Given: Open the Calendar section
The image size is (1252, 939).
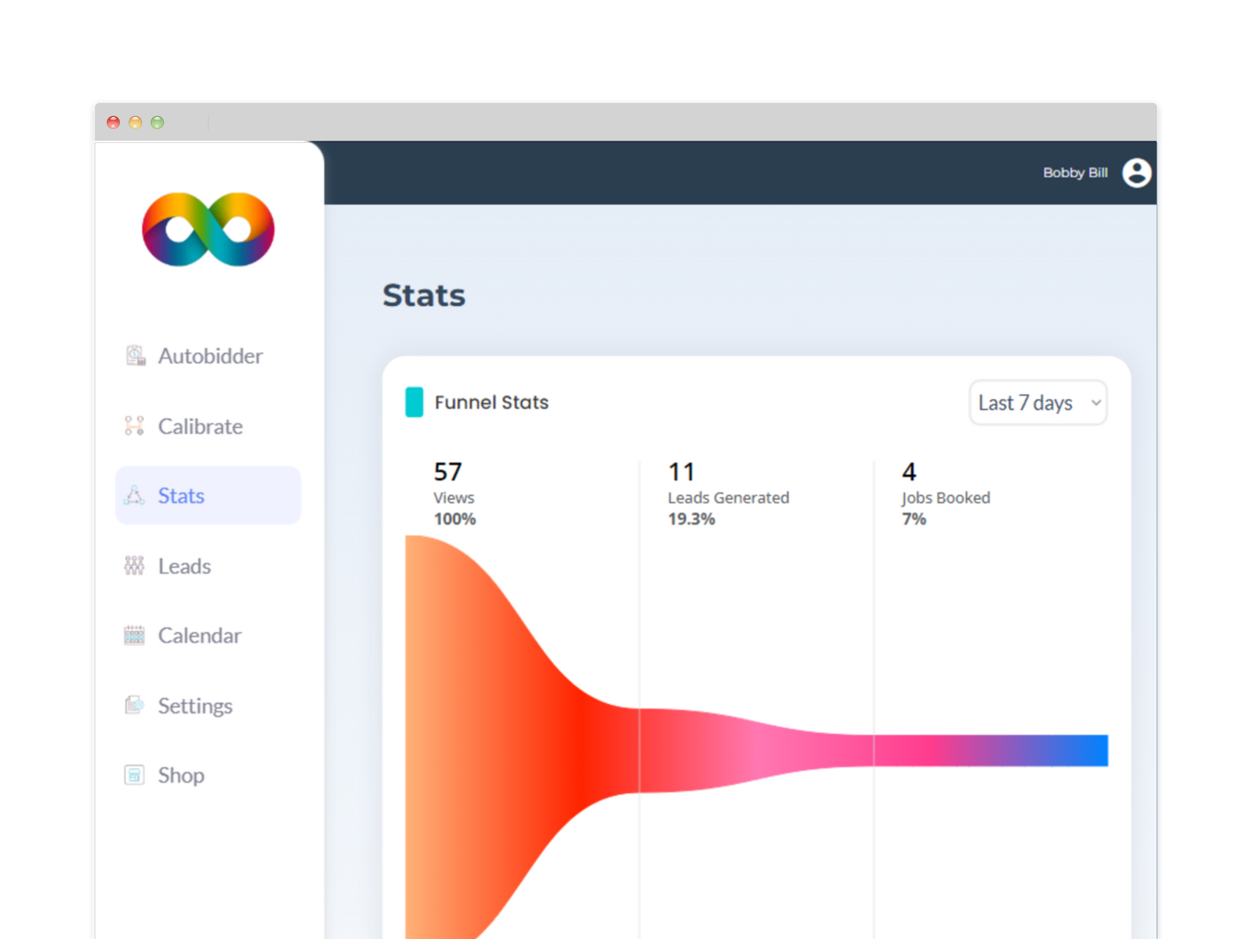Looking at the screenshot, I should point(200,636).
